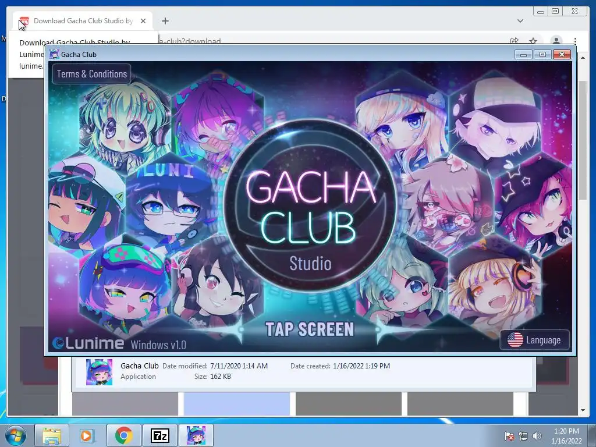Launch Windows Media Player from the taskbar

[x=87, y=435]
